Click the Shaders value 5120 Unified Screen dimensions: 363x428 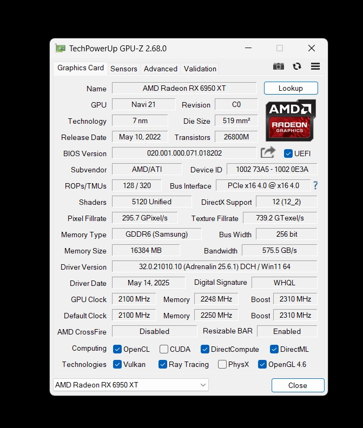point(151,202)
